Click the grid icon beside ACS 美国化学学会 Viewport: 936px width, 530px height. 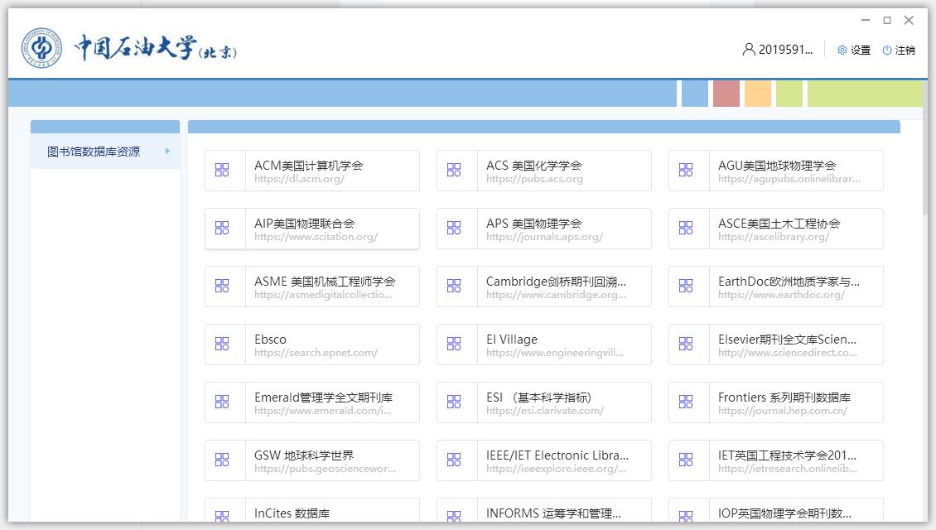point(454,170)
